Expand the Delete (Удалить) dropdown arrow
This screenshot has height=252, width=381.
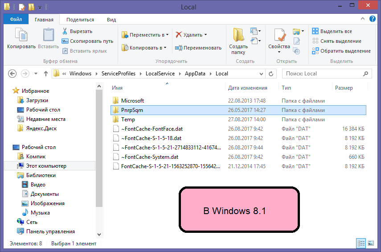[x=205, y=35]
